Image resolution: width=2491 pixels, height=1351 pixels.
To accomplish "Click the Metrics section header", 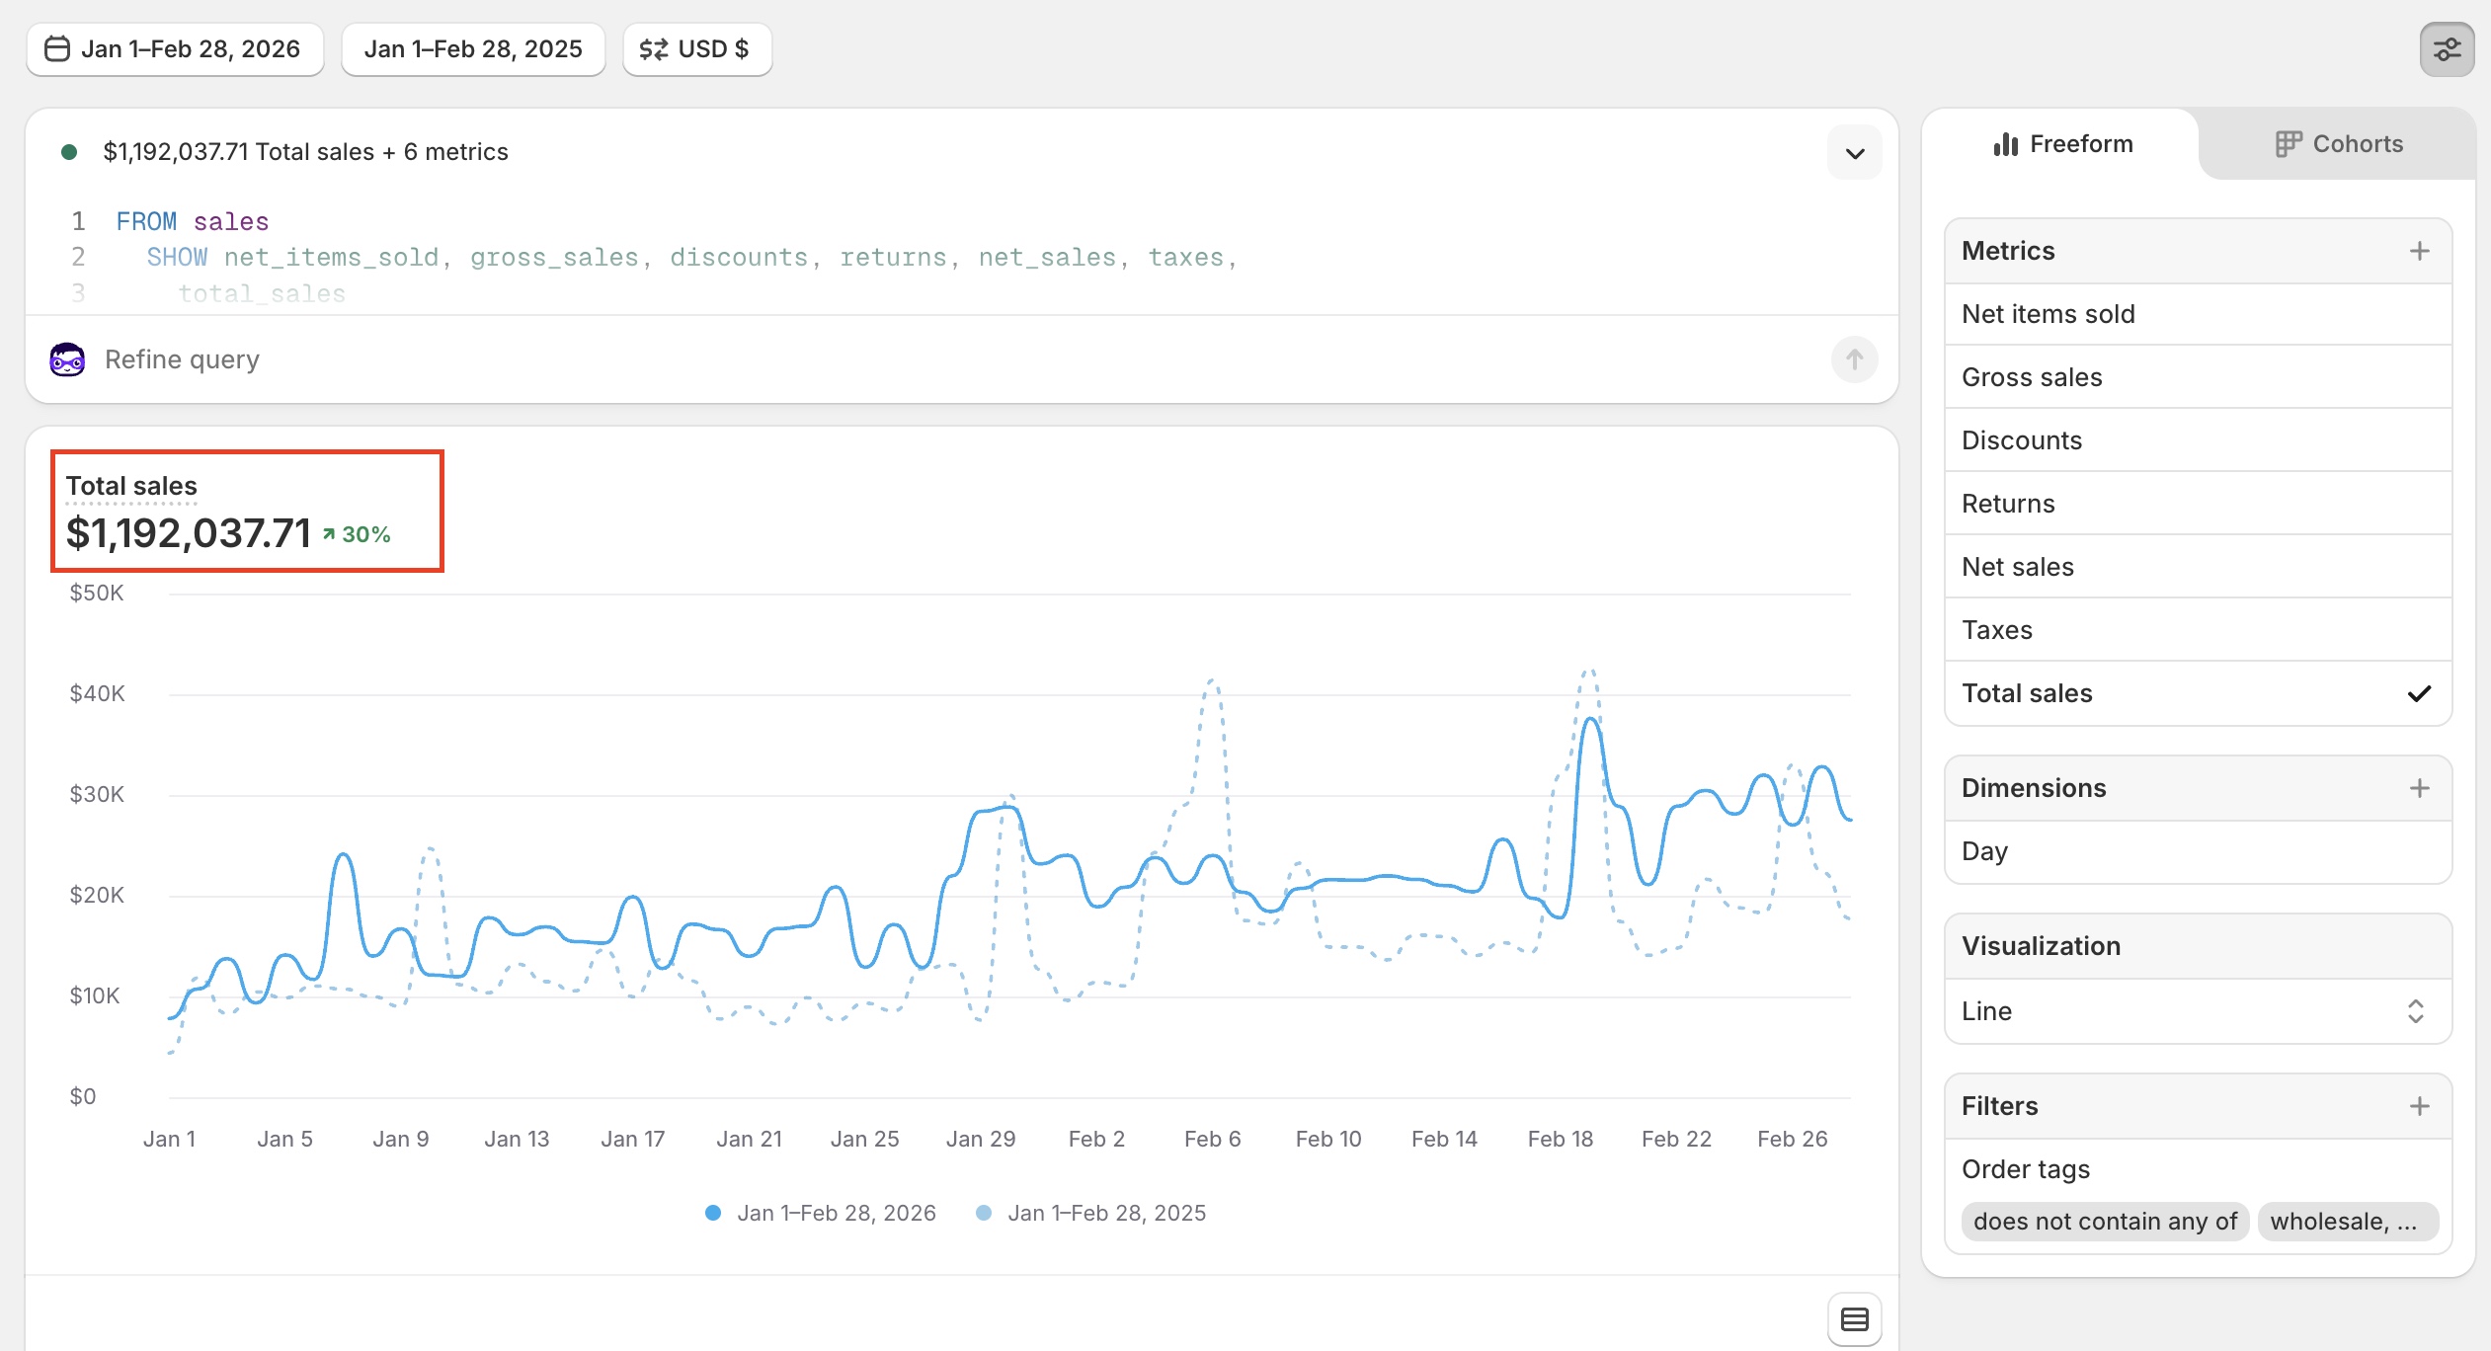I will 2198,251.
